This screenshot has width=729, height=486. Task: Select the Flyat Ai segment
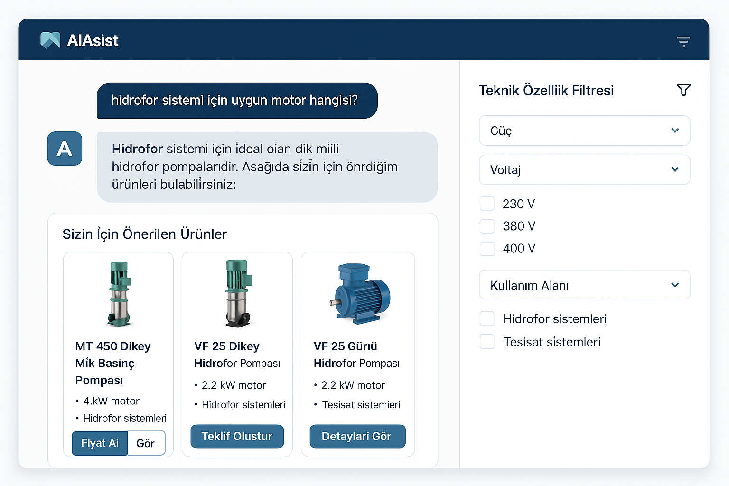point(100,443)
